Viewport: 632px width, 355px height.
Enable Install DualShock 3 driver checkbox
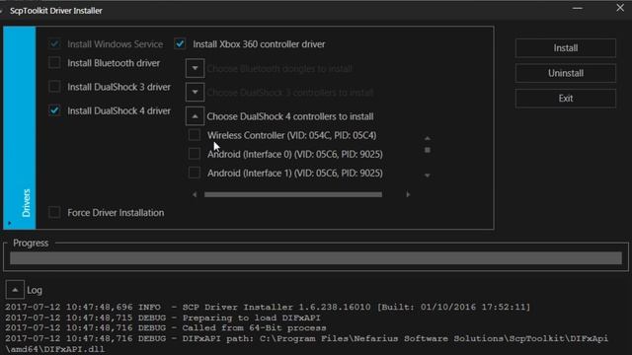pos(54,87)
